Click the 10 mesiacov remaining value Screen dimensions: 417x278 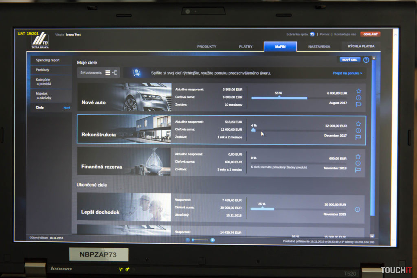pos(233,105)
